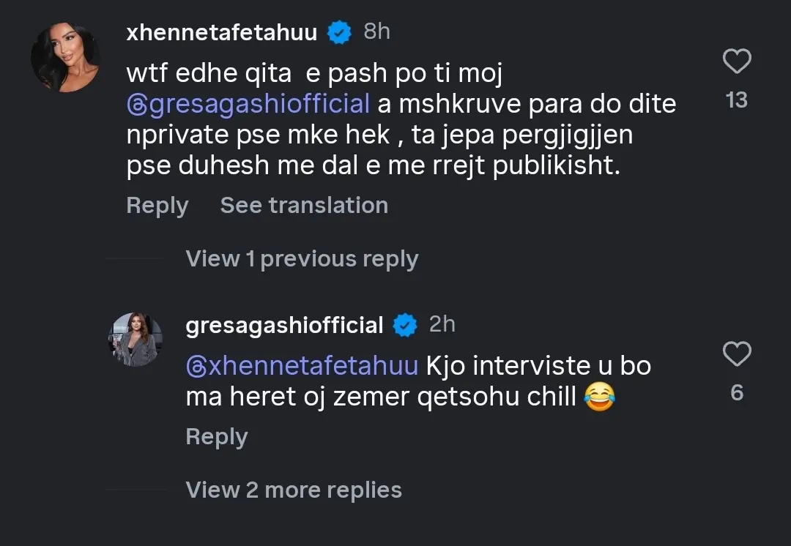Click the @gresagashiofficial mention in the comment
Screen dimensions: 791x546
[x=248, y=103]
